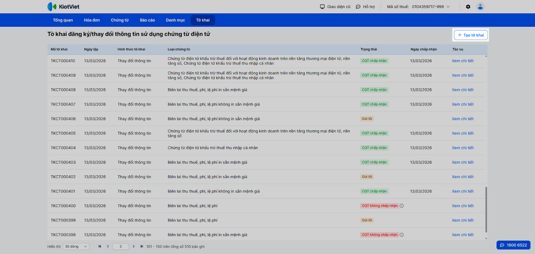The image size is (535, 254).
Task: View details of TKCT000407
Action: (463, 104)
